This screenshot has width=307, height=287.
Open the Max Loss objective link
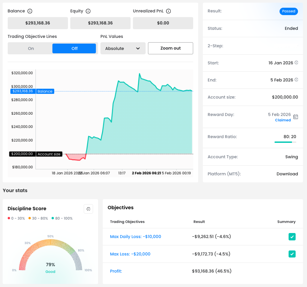(x=130, y=254)
